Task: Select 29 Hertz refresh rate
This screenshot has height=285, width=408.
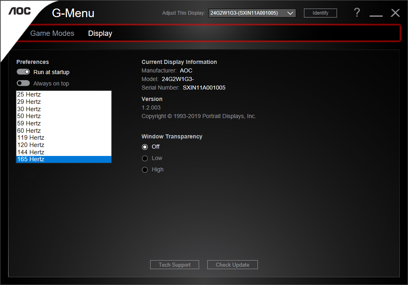Action: 64,102
